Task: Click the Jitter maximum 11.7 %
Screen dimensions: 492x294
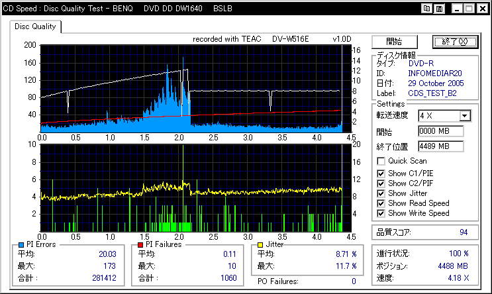Action: click(346, 266)
